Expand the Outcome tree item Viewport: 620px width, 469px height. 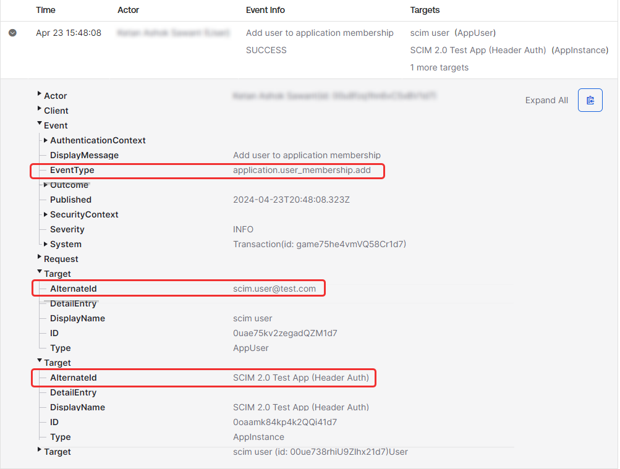[46, 185]
